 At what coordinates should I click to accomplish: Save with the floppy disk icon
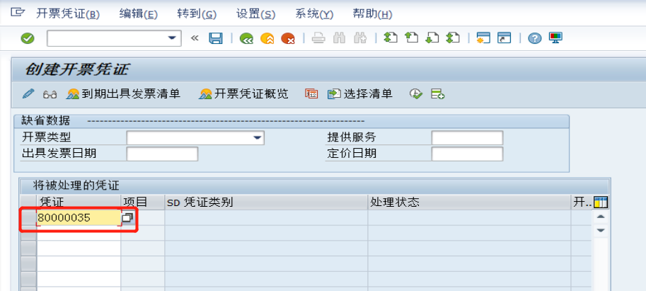click(x=216, y=38)
